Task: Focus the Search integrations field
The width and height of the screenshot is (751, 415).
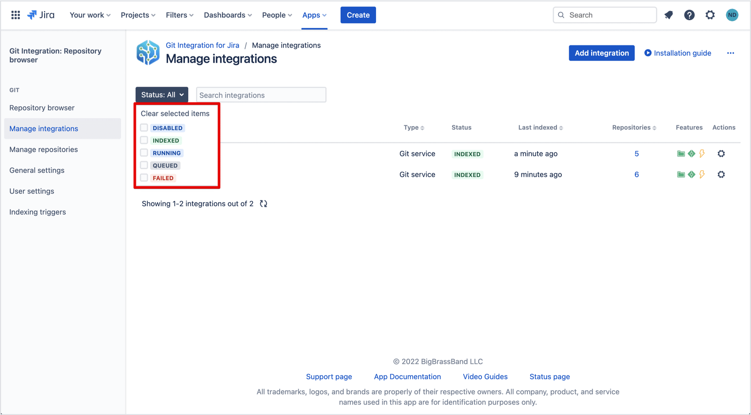Action: (x=261, y=95)
